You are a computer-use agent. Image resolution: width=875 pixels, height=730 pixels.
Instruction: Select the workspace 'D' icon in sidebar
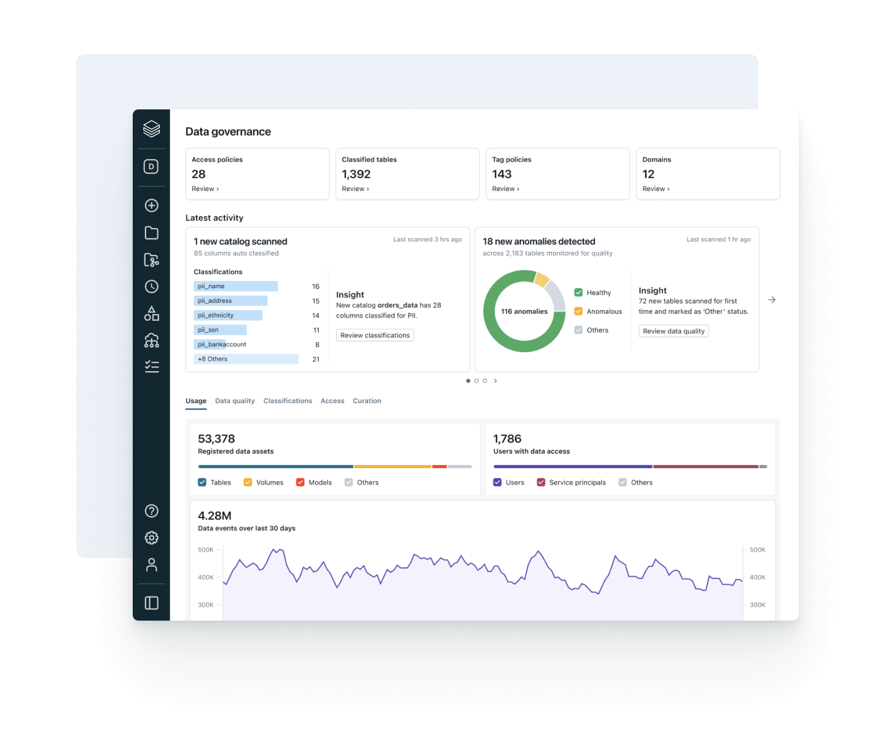click(x=151, y=166)
